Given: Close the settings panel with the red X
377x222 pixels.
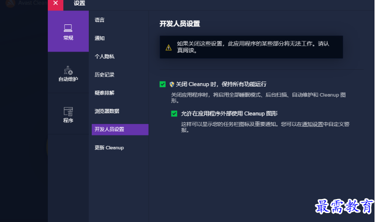Looking at the screenshot, I should pyautogui.click(x=55, y=4).
